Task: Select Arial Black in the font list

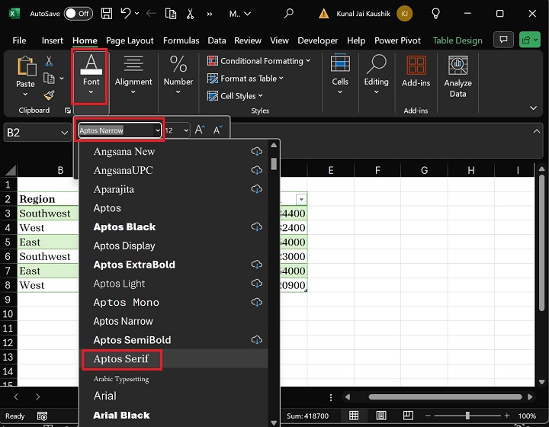Action: 121,416
